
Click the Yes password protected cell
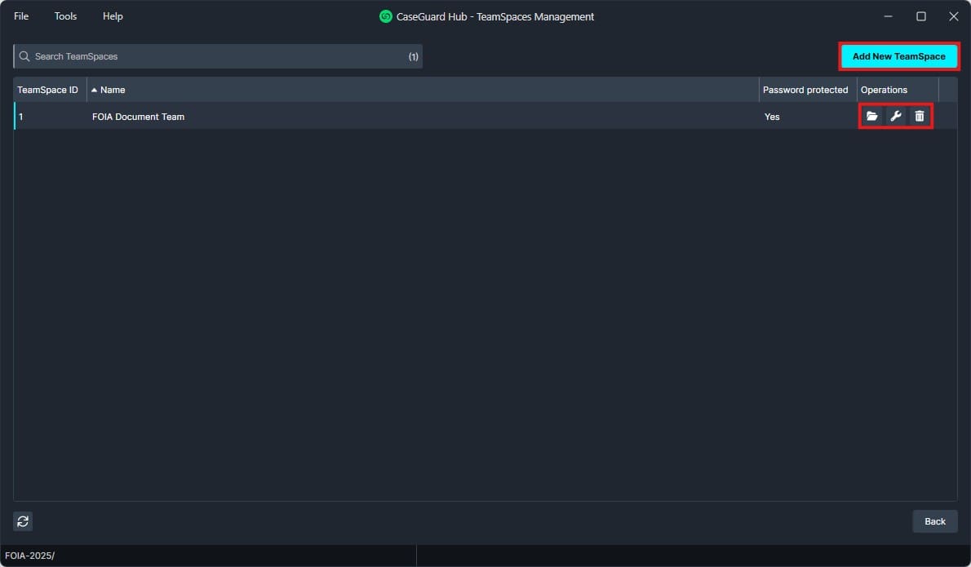point(772,117)
